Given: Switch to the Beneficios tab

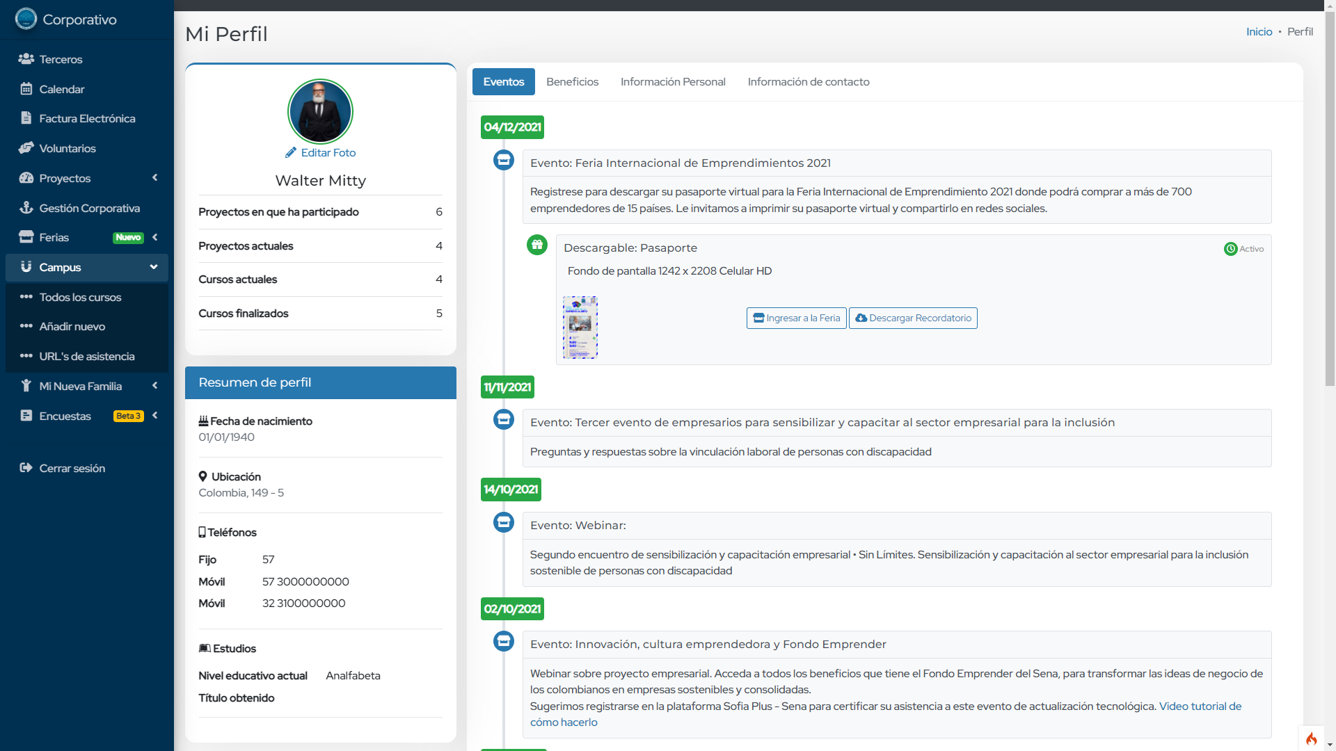Looking at the screenshot, I should (x=572, y=82).
